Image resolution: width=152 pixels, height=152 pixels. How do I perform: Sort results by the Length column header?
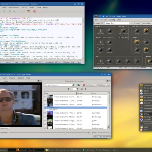pyautogui.click(x=84, y=93)
